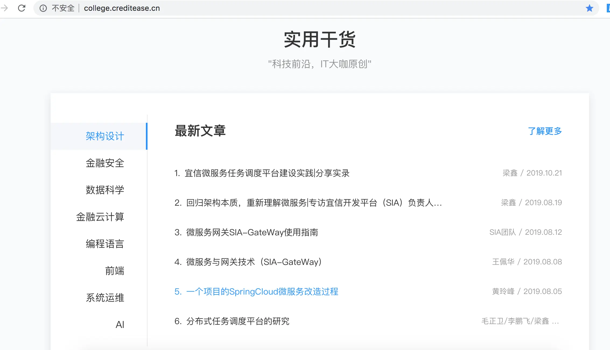The image size is (610, 350).
Task: Select the AI category tab
Action: pos(120,325)
